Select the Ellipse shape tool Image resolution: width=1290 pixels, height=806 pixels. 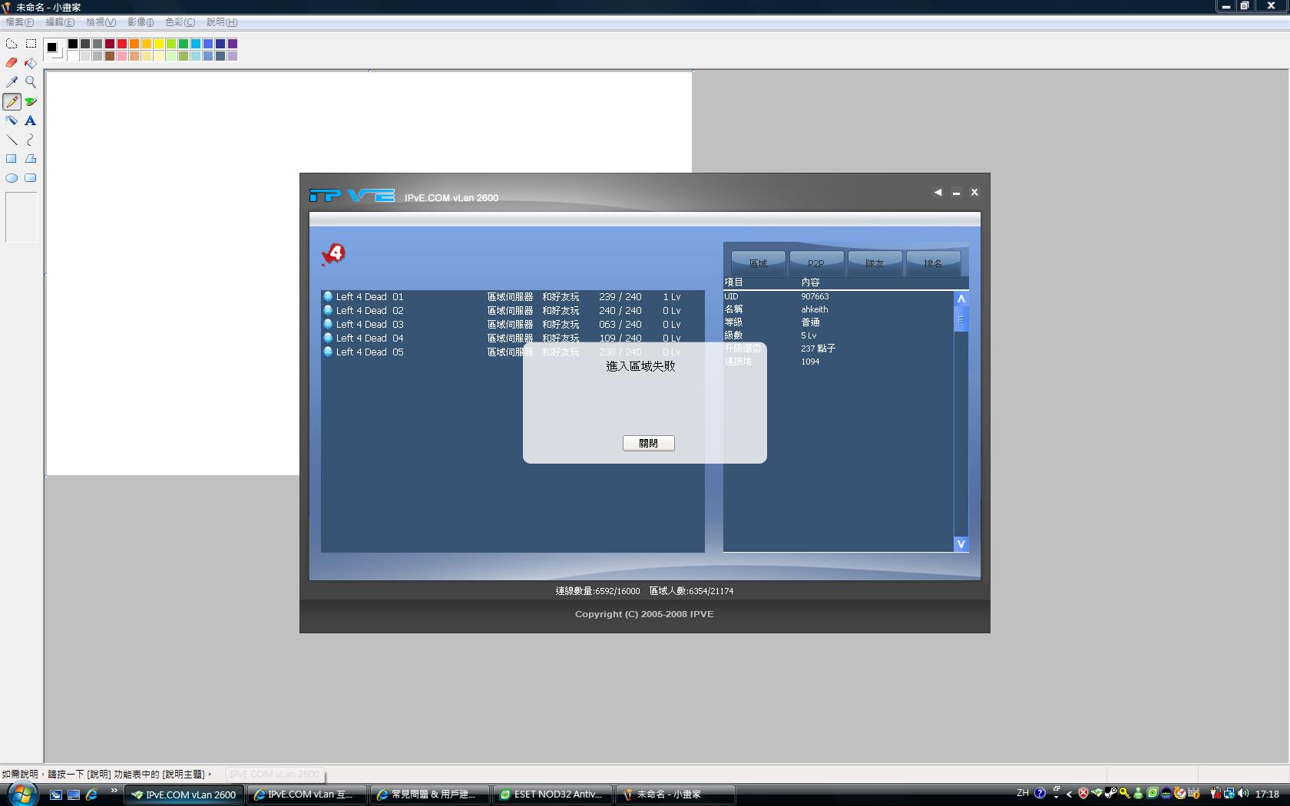(12, 178)
